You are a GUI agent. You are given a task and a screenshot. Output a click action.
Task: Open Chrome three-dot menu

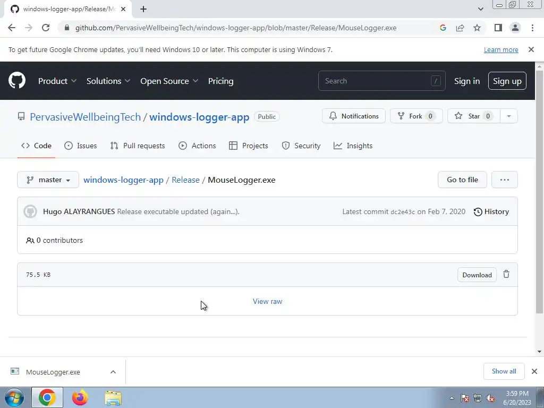pyautogui.click(x=532, y=28)
